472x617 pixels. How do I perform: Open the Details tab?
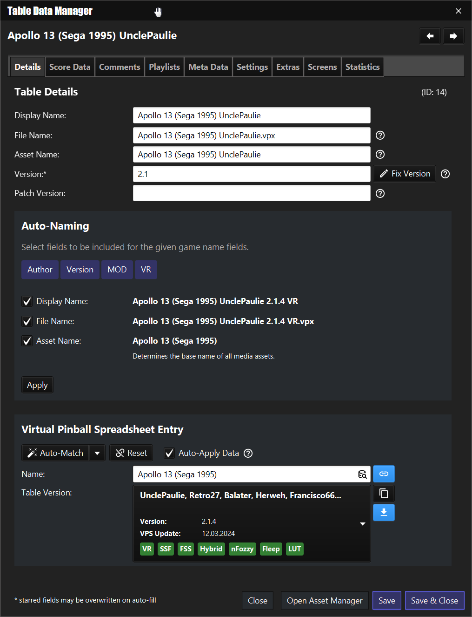coord(27,67)
